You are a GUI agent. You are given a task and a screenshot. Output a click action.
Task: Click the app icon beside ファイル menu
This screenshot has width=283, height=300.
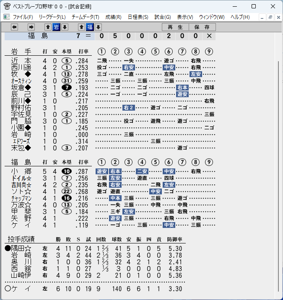point(7,17)
